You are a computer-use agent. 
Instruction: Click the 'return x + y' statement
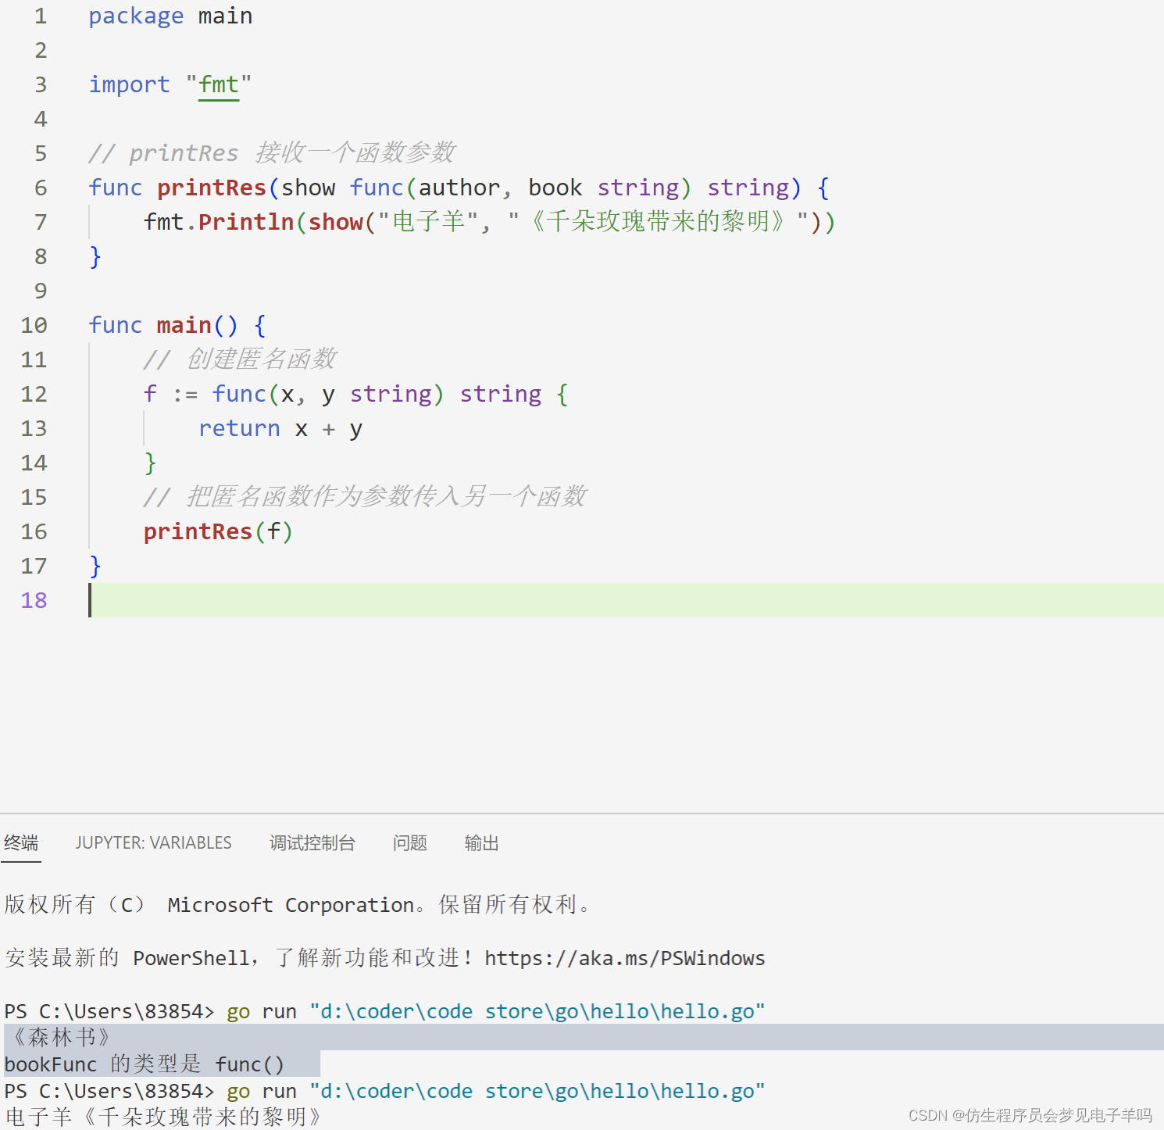[280, 428]
